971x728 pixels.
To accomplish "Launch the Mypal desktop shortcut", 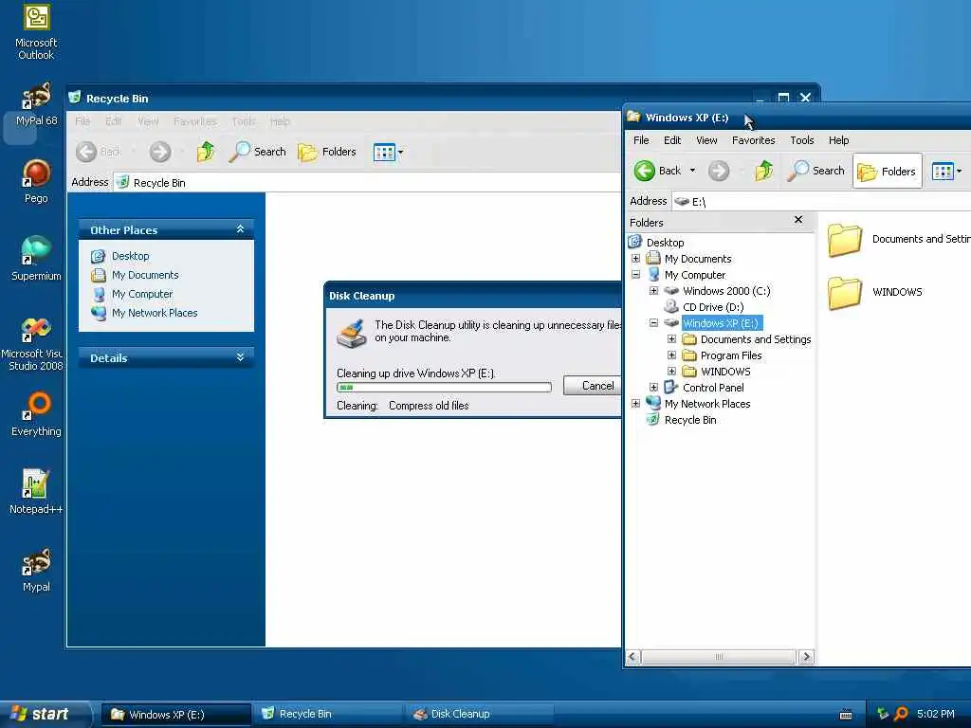I will 36,570.
